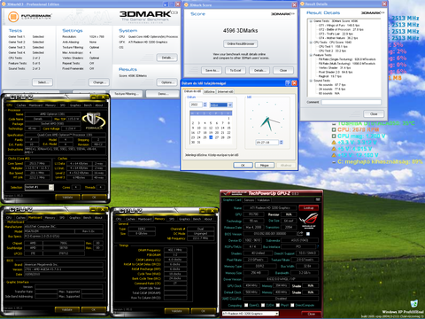
Task: Click the Lookup button in GPU-Z
Action: [x=308, y=208]
